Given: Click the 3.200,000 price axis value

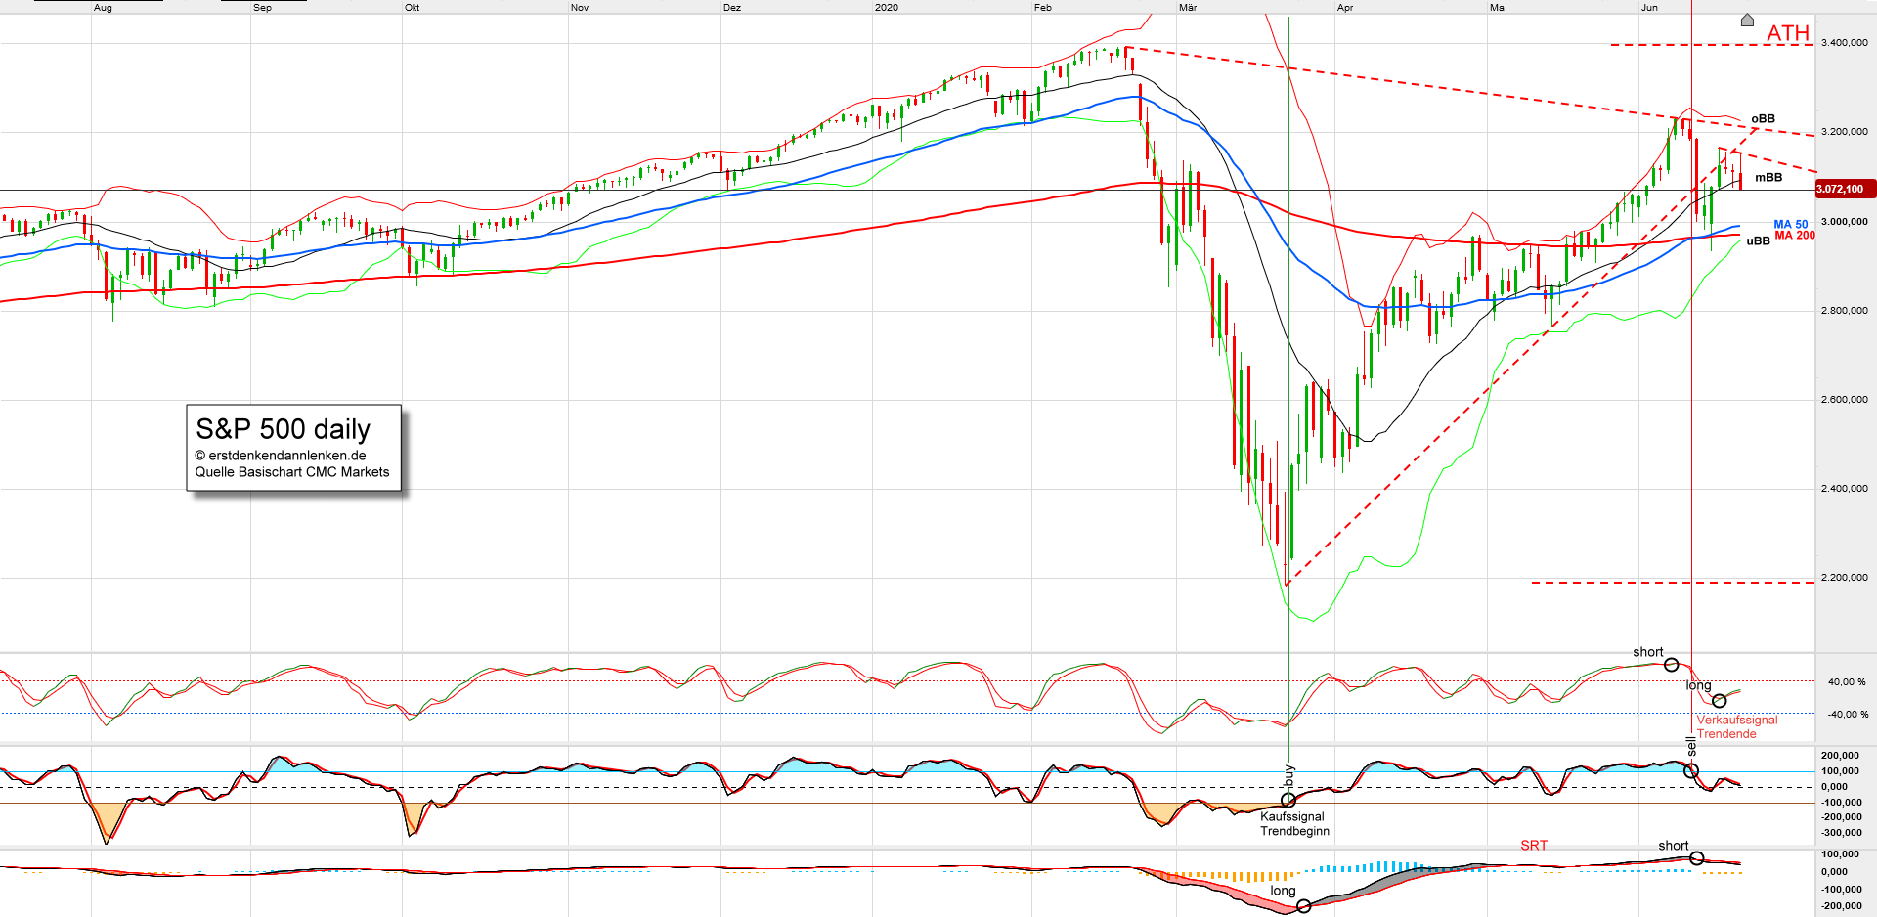Looking at the screenshot, I should [x=1844, y=132].
